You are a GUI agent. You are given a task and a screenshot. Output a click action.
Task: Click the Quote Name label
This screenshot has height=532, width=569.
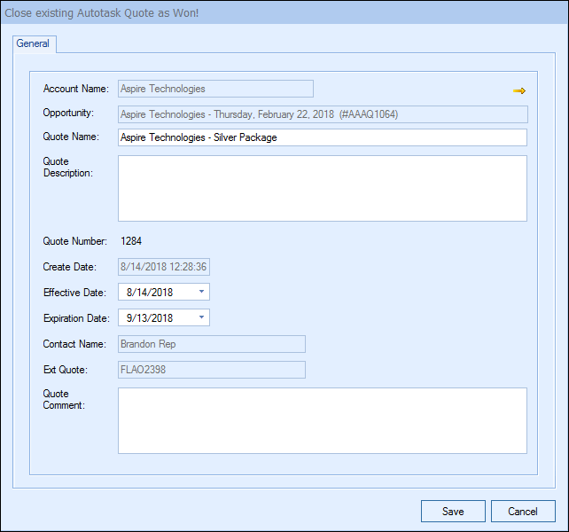71,137
